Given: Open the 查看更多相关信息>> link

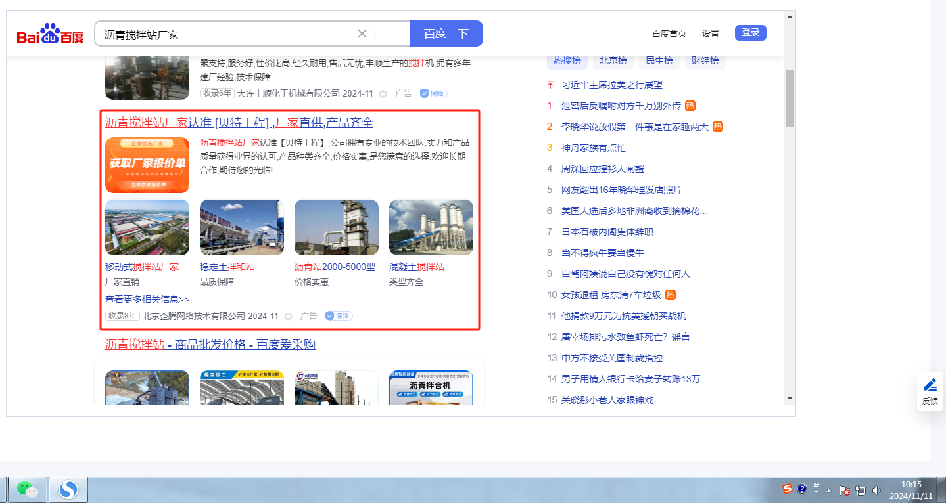Looking at the screenshot, I should tap(147, 299).
